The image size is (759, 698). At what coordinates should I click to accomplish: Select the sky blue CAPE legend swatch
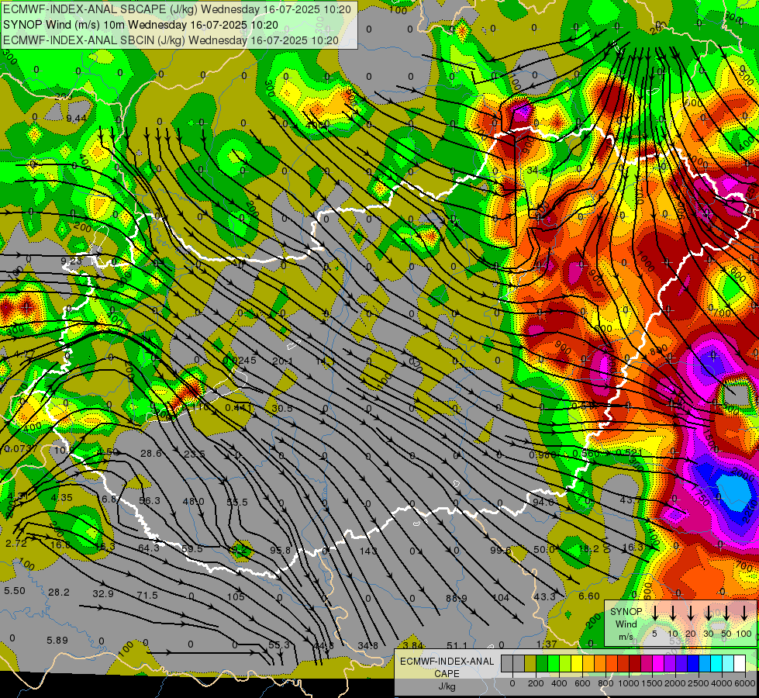click(x=704, y=664)
